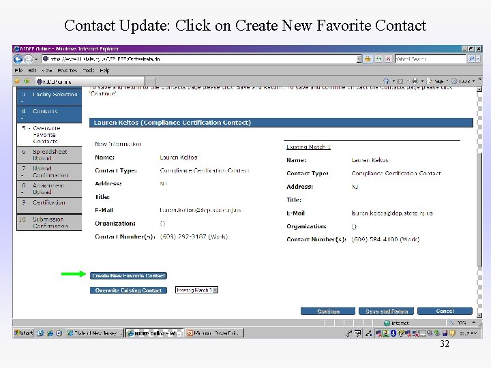Click the green Refresh icon

coord(378,59)
